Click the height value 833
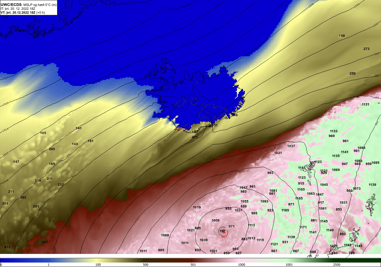The height and width of the screenshot is (267, 381). coord(198,250)
